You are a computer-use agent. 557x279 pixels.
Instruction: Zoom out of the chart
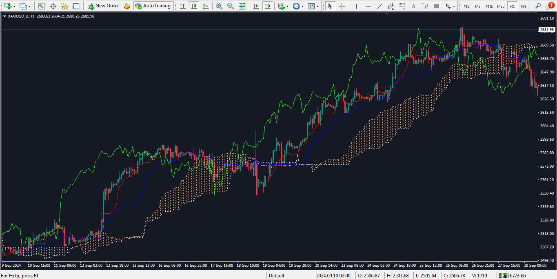tap(231, 6)
